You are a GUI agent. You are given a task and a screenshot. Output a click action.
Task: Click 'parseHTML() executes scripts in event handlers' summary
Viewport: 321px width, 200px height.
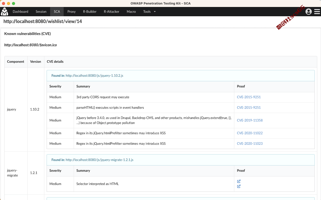click(110, 107)
